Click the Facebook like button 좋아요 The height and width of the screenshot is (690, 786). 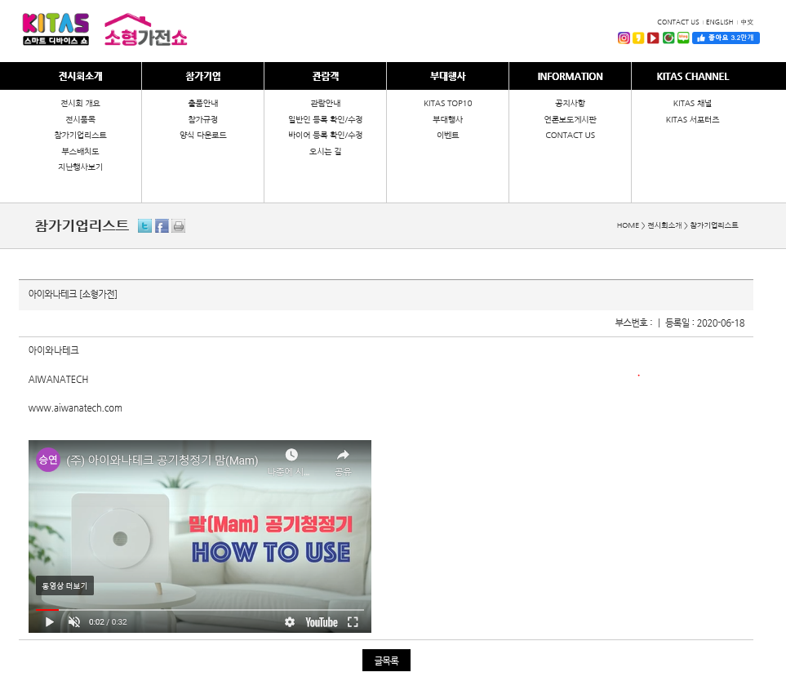726,38
